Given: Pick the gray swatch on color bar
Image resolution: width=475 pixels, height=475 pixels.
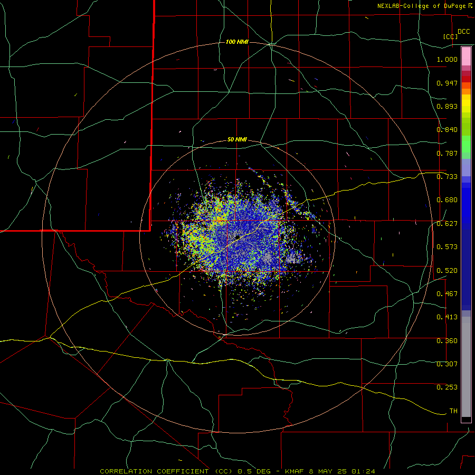Looking at the screenshot, I should click(466, 367).
